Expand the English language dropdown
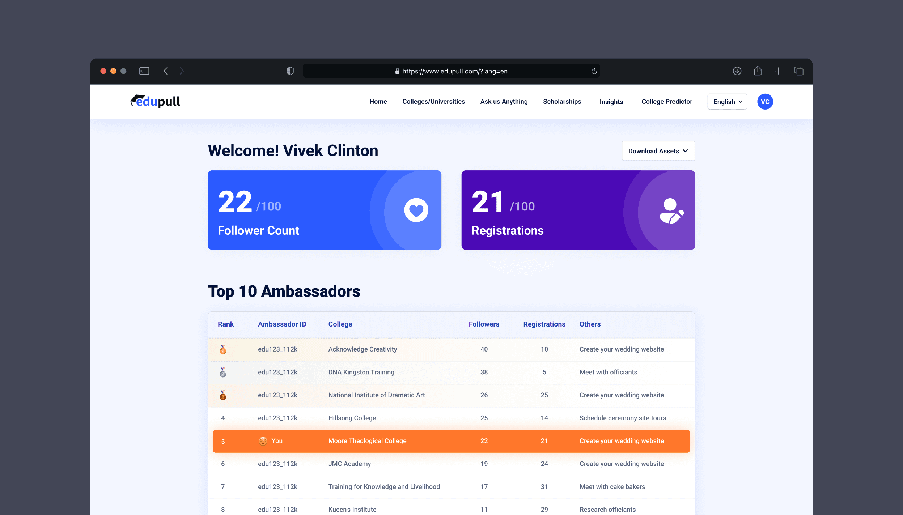903x515 pixels. pos(727,102)
